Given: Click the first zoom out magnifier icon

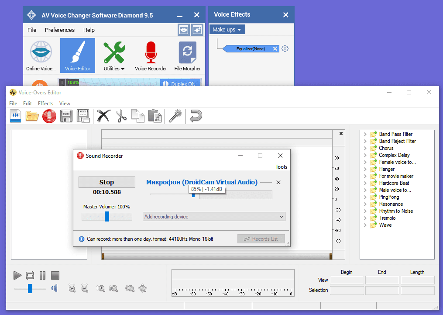Looking at the screenshot, I should pos(85,288).
